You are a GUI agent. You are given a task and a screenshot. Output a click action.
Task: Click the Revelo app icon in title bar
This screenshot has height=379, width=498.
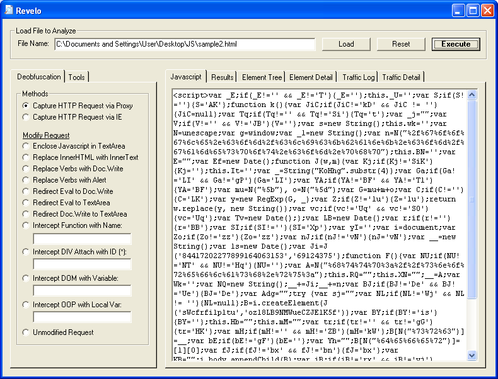coord(8,10)
